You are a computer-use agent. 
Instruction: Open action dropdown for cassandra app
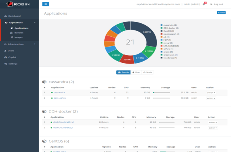211,93
